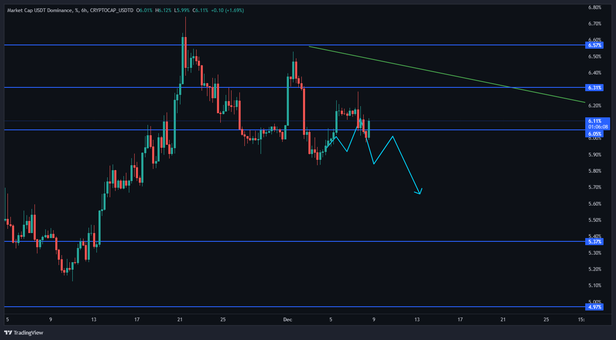This screenshot has height=340, width=616.
Task: Click the TradingView logo in the corner
Action: click(x=24, y=333)
